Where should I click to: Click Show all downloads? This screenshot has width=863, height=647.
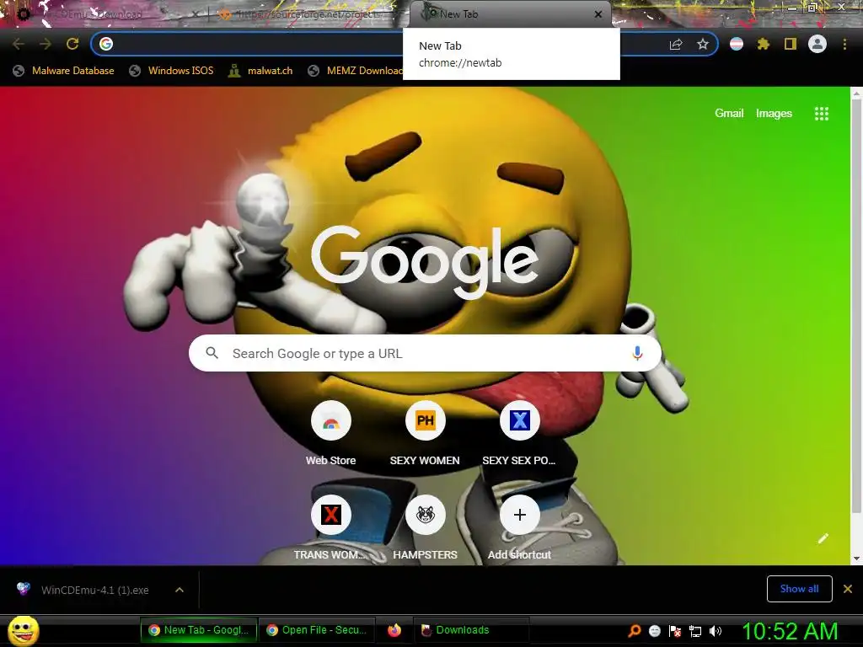799,589
